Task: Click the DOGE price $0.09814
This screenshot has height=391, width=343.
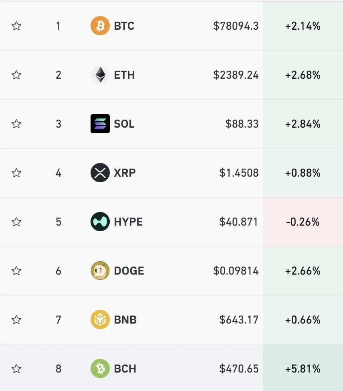Action: point(236,271)
